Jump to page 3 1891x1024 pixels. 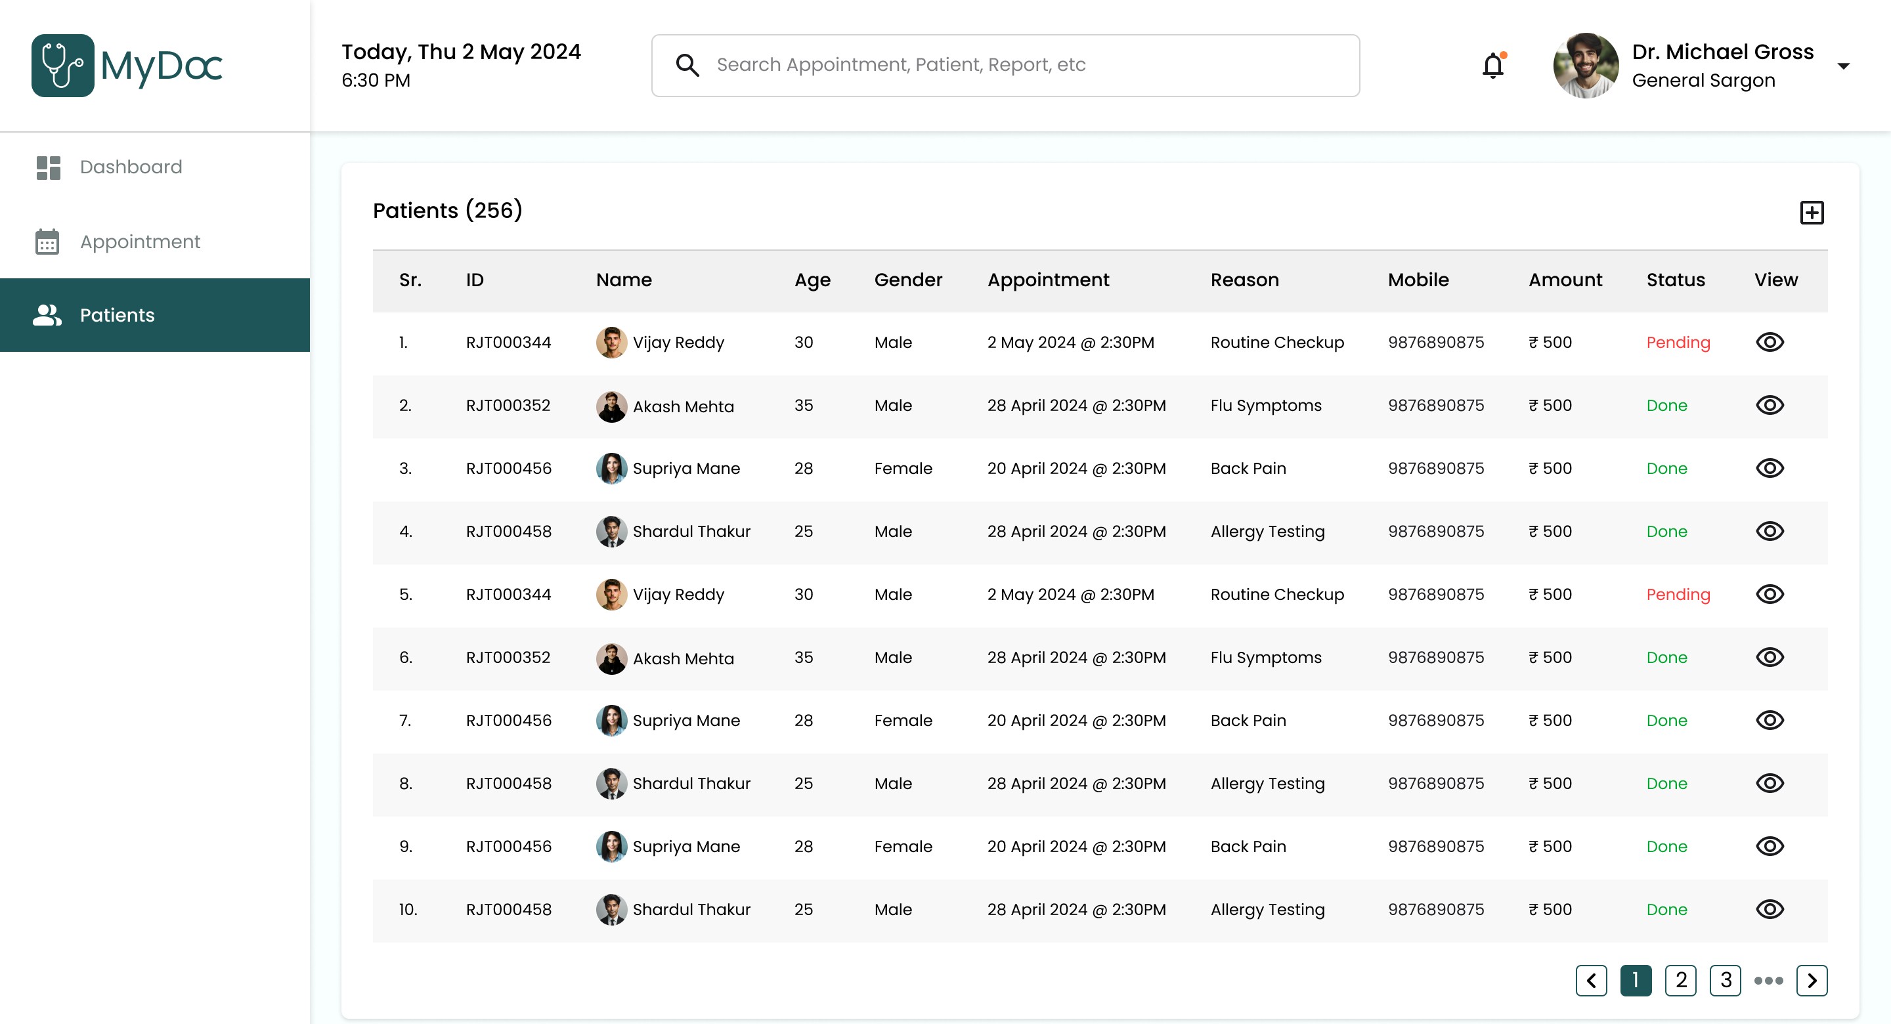click(x=1725, y=981)
